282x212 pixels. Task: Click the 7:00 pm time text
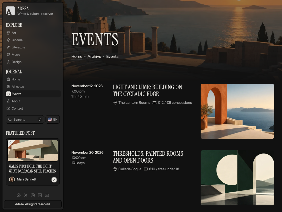tap(78, 91)
